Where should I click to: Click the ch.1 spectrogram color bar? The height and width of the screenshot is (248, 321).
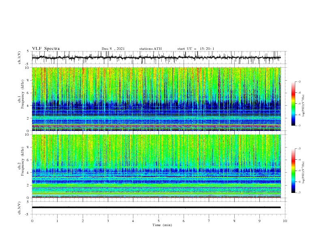293,104
